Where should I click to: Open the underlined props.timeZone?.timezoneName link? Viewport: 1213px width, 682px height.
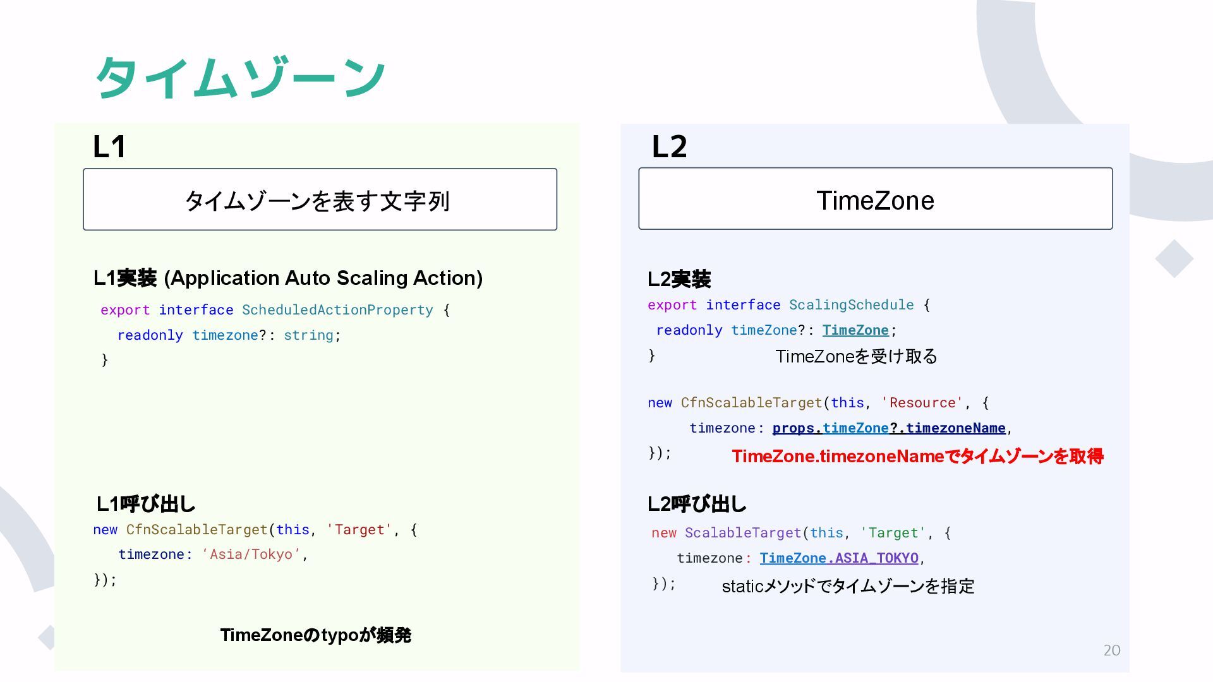tap(889, 428)
